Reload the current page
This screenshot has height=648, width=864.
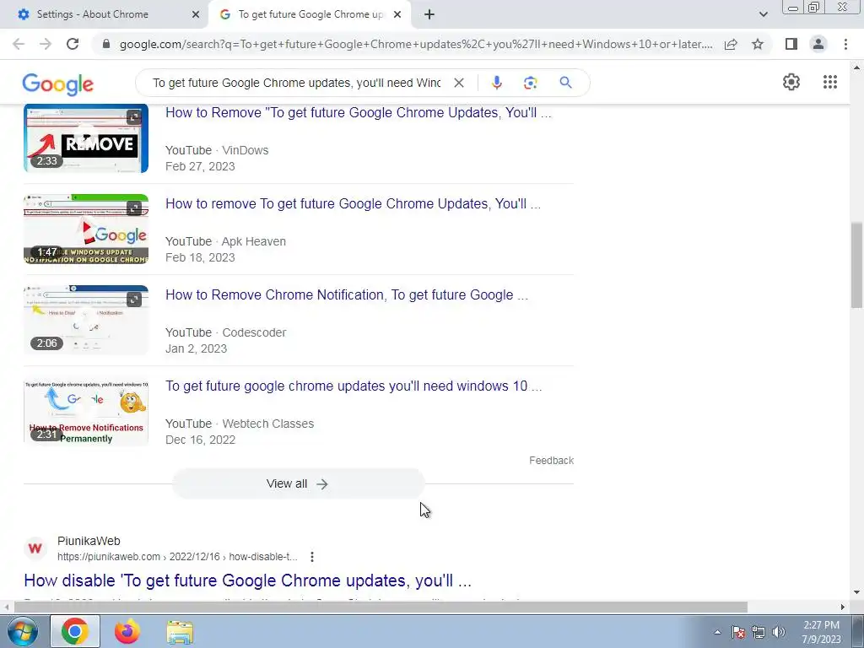pos(73,44)
